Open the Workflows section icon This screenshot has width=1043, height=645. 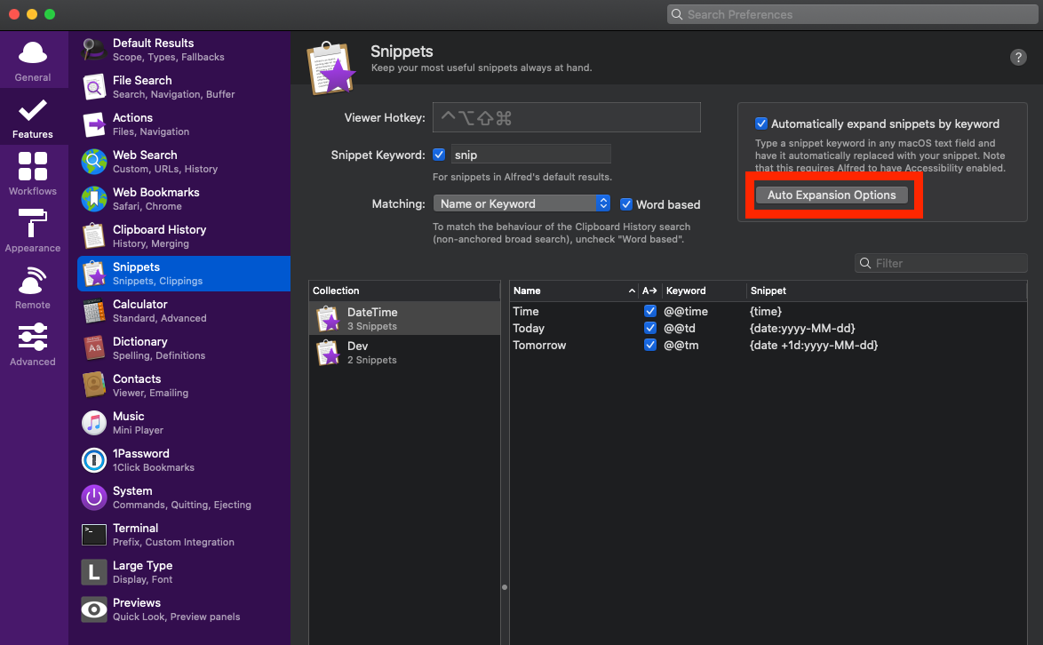[33, 166]
